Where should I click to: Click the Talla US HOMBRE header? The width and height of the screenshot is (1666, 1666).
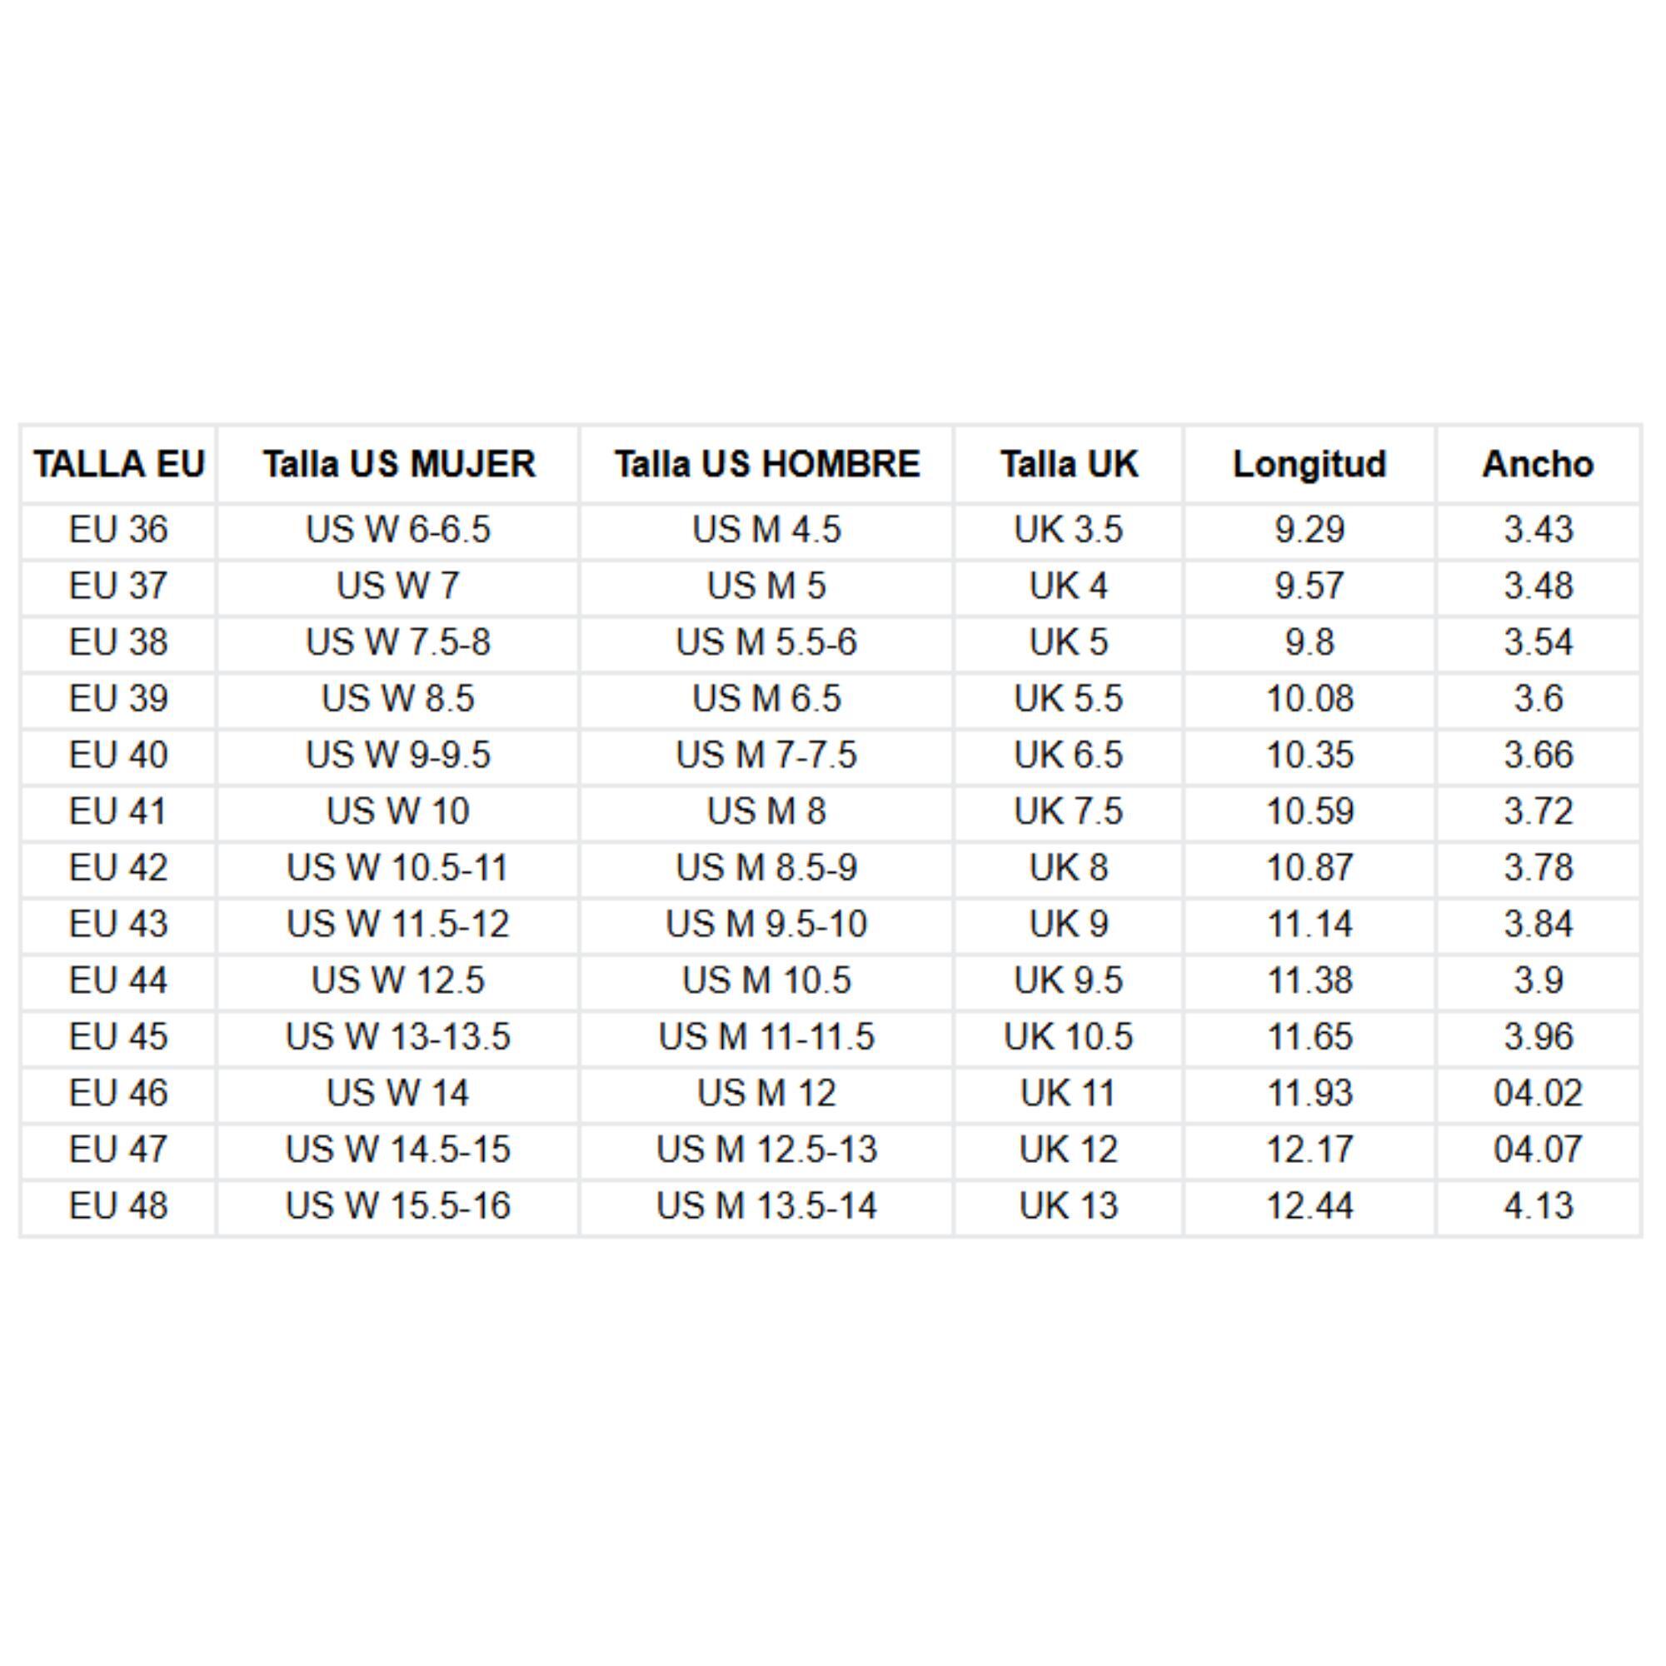point(766,464)
